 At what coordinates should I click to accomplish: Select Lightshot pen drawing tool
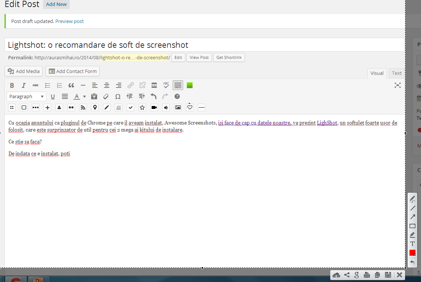point(412,199)
